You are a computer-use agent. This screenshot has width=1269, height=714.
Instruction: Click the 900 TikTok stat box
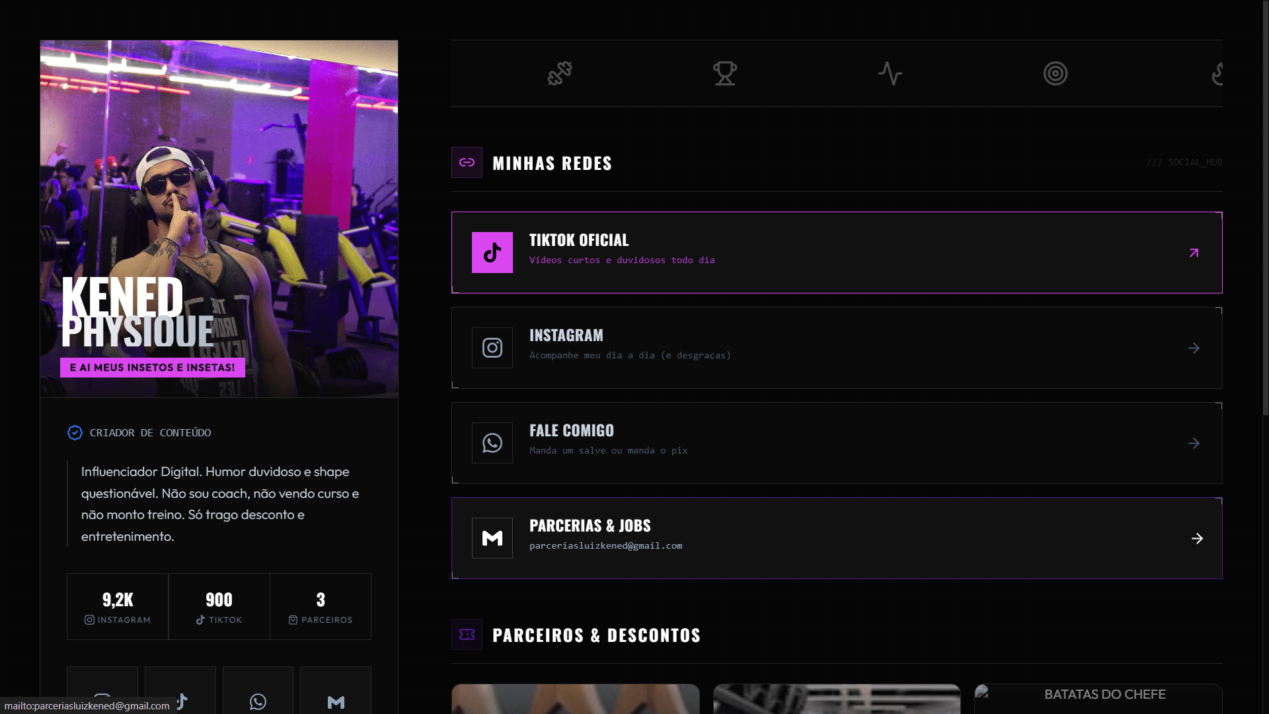(219, 607)
